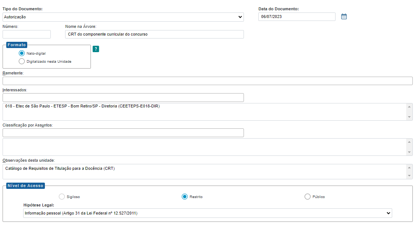Select the Nato-digital format option
The width and height of the screenshot is (415, 227).
click(x=22, y=53)
